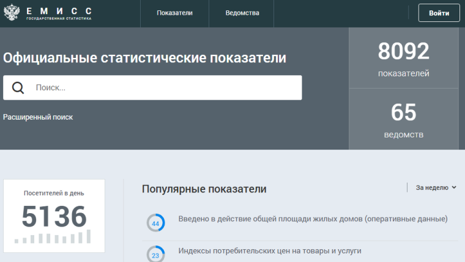465x262 pixels.
Task: Focus the Поиск search input field
Action: [x=165, y=88]
